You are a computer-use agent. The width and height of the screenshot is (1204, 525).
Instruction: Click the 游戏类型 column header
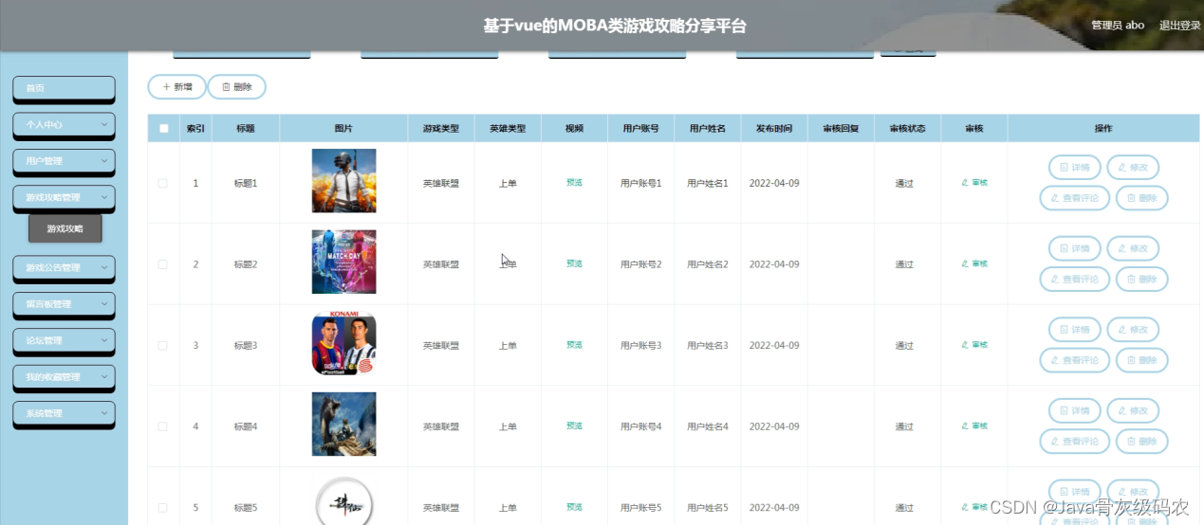click(x=441, y=128)
